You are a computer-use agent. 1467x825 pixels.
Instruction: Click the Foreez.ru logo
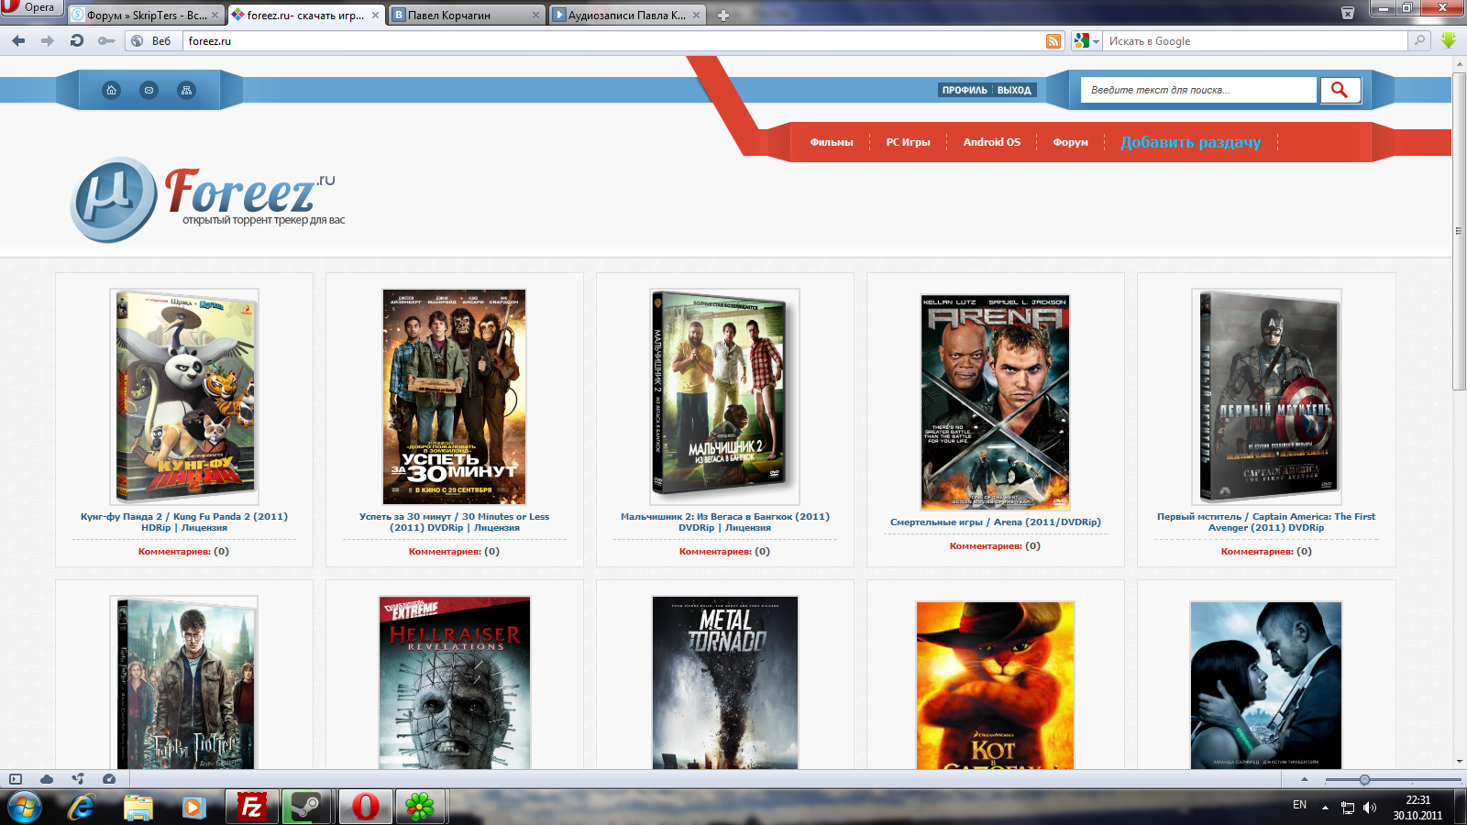pyautogui.click(x=208, y=199)
